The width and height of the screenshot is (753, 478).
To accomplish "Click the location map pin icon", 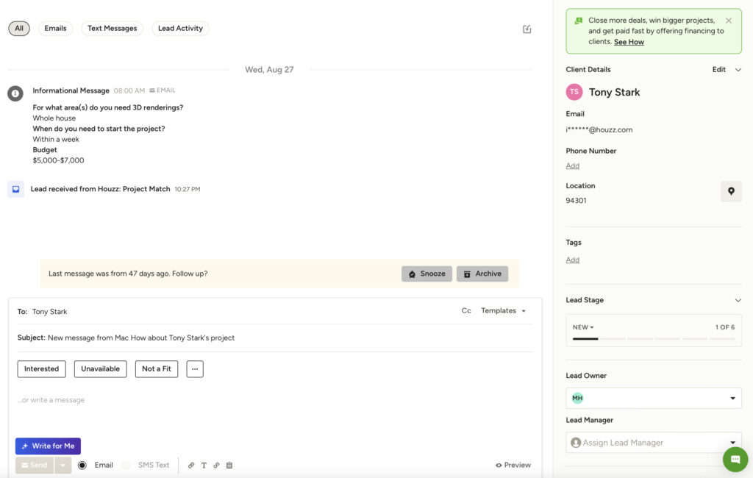I will (x=731, y=190).
